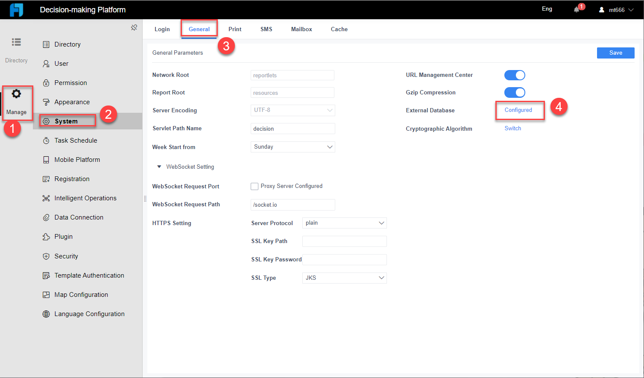644x378 pixels.
Task: Click the Plugin puzzle icon
Action: 46,236
